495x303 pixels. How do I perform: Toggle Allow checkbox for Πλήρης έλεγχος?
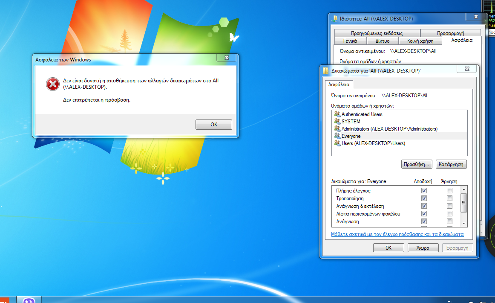(x=424, y=191)
